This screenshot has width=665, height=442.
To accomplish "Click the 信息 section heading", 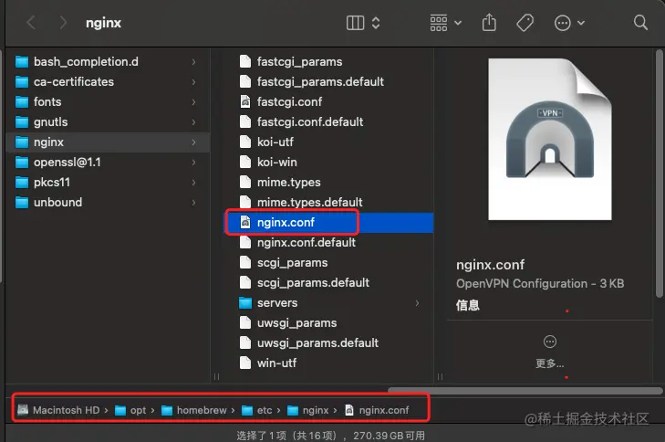I will (x=468, y=305).
